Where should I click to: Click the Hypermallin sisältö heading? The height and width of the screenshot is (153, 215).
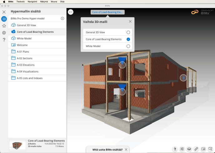point(26,11)
